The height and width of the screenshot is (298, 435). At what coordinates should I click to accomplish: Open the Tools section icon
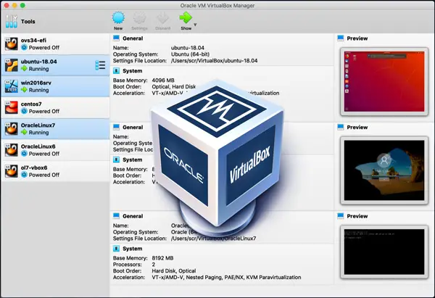[x=12, y=21]
